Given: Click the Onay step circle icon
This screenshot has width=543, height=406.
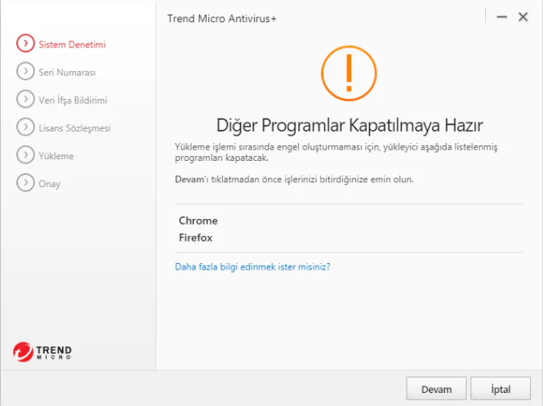Looking at the screenshot, I should tap(25, 182).
